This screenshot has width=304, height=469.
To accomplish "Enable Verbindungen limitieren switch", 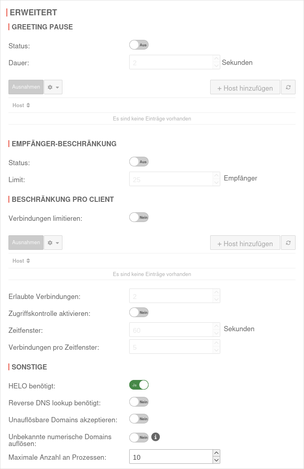I will tap(139, 218).
